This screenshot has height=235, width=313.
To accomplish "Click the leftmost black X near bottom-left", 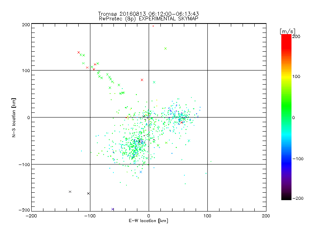I will 70,192.
